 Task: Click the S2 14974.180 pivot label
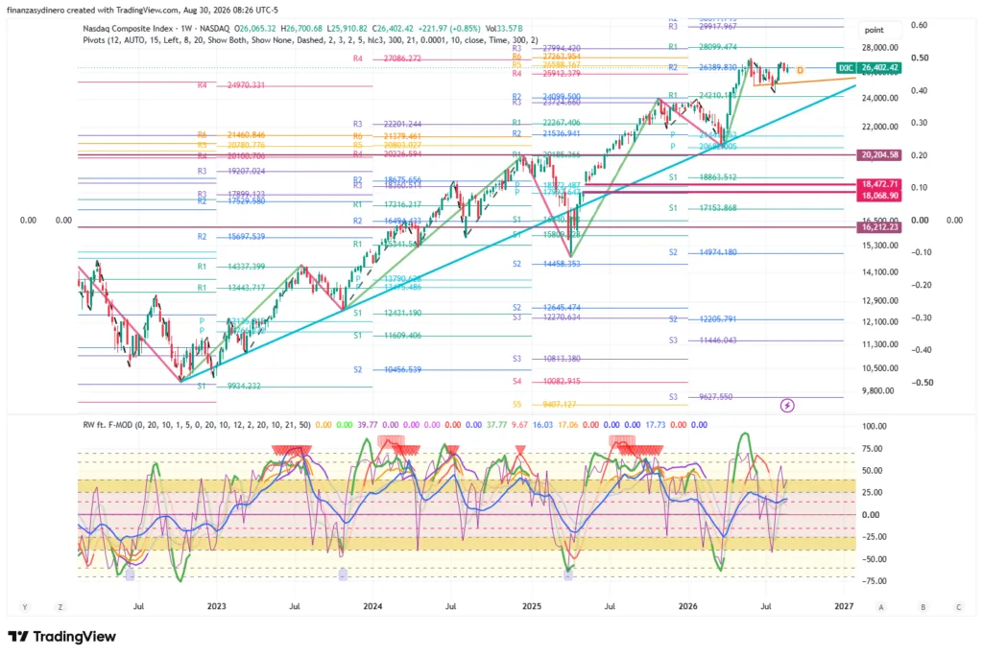702,252
